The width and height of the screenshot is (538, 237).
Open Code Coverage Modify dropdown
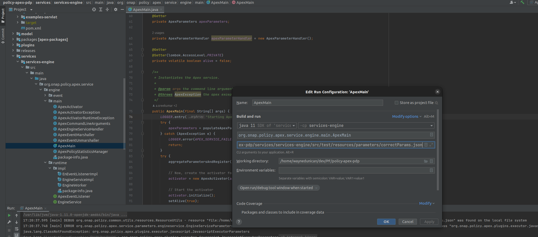tap(427, 203)
